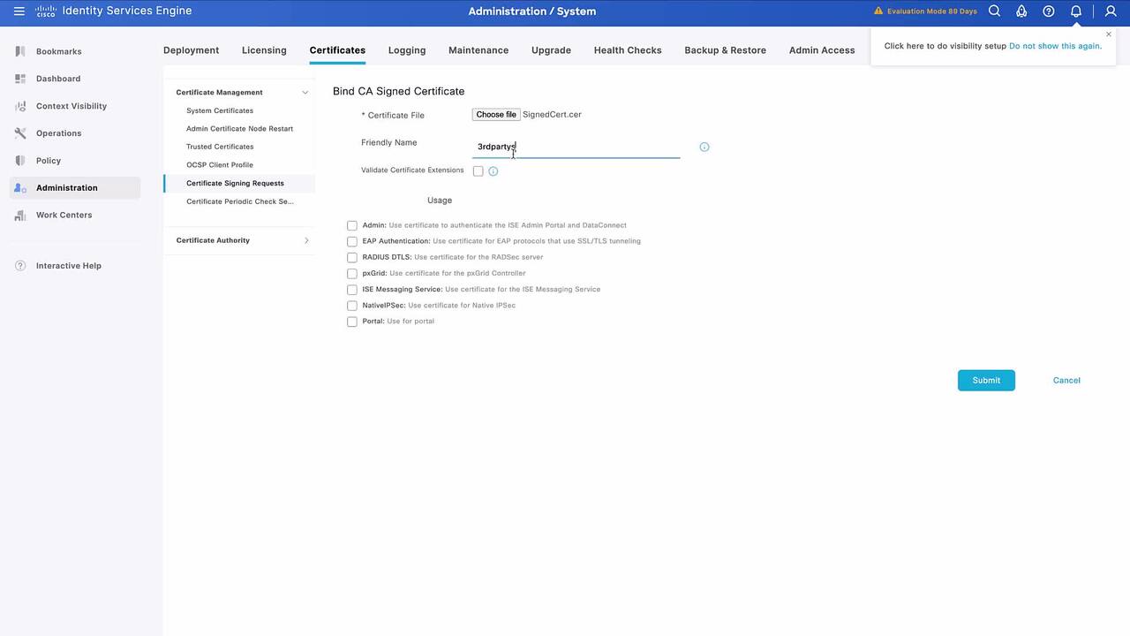The height and width of the screenshot is (636, 1130).
Task: Open System Certificates in the tree
Action: [x=220, y=110]
